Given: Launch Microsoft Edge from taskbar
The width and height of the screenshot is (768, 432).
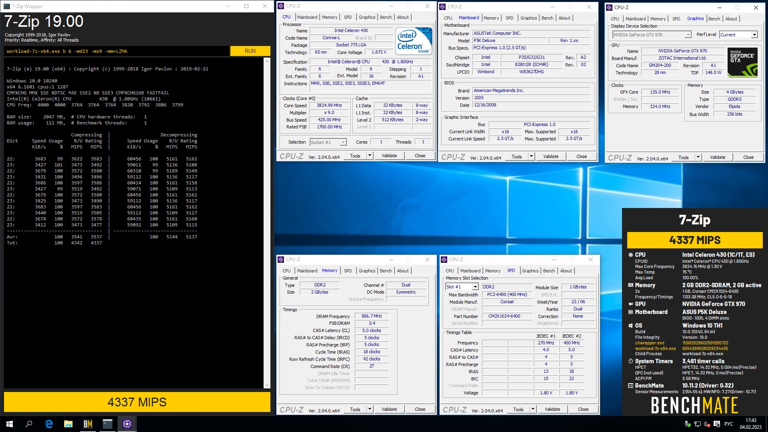Looking at the screenshot, I should (49, 424).
